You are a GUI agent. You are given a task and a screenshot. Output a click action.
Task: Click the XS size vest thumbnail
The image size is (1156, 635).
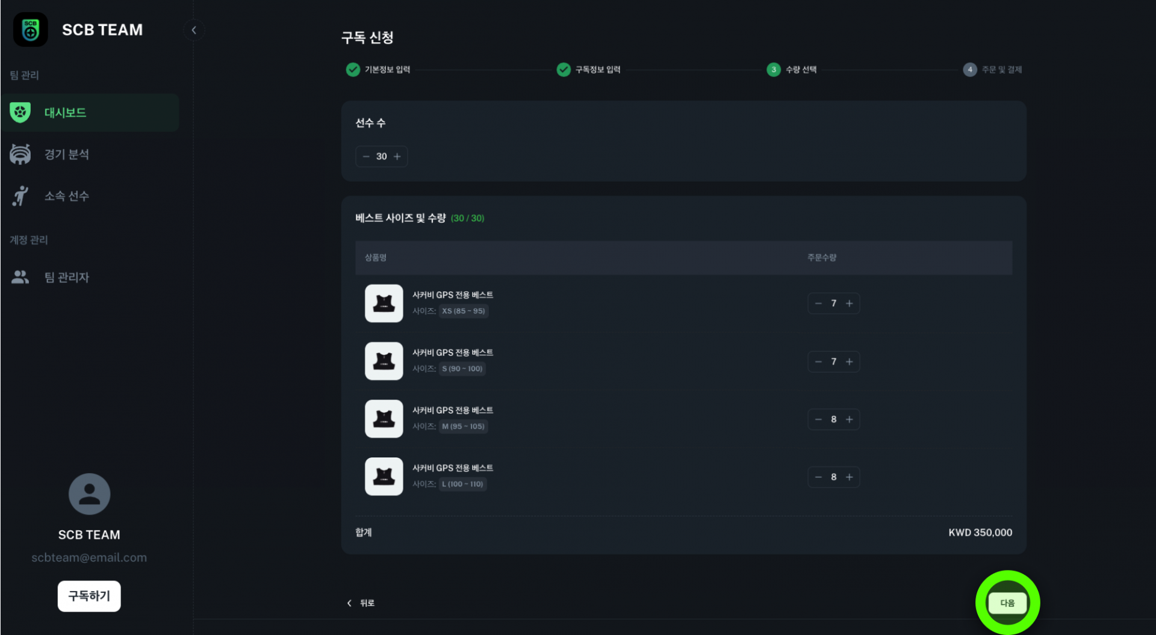pos(384,303)
